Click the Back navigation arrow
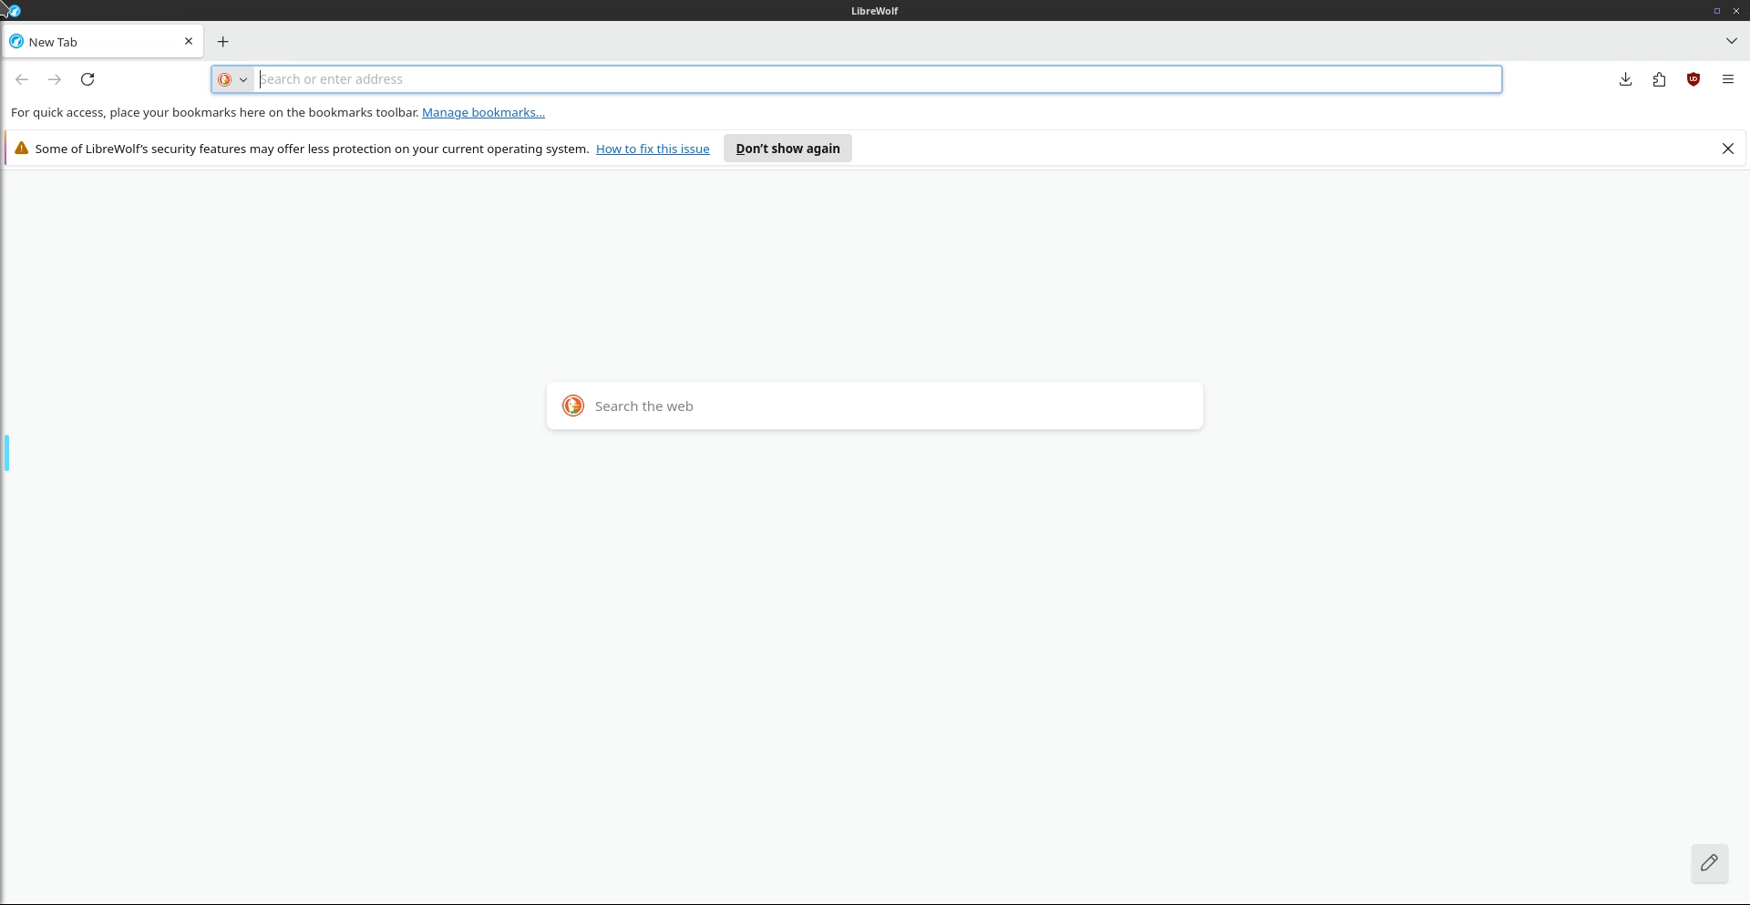The height and width of the screenshot is (905, 1750). pyautogui.click(x=22, y=79)
